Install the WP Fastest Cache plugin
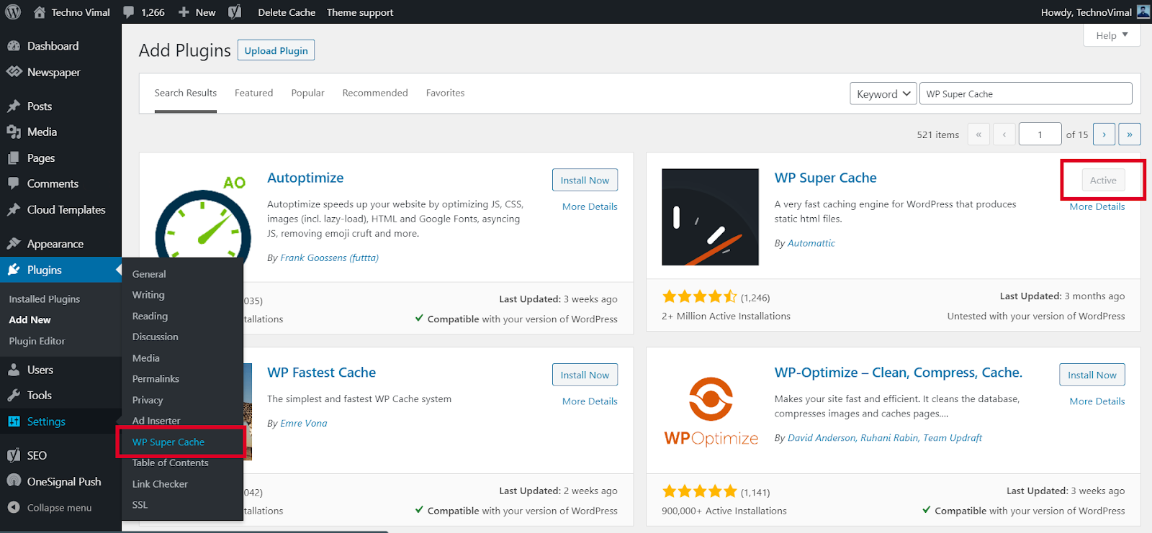Image resolution: width=1152 pixels, height=533 pixels. [585, 375]
